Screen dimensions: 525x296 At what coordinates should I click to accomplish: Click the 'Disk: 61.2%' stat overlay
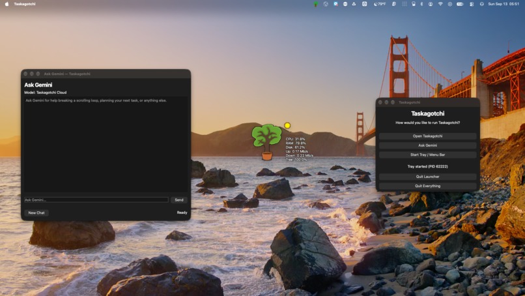pos(295,147)
